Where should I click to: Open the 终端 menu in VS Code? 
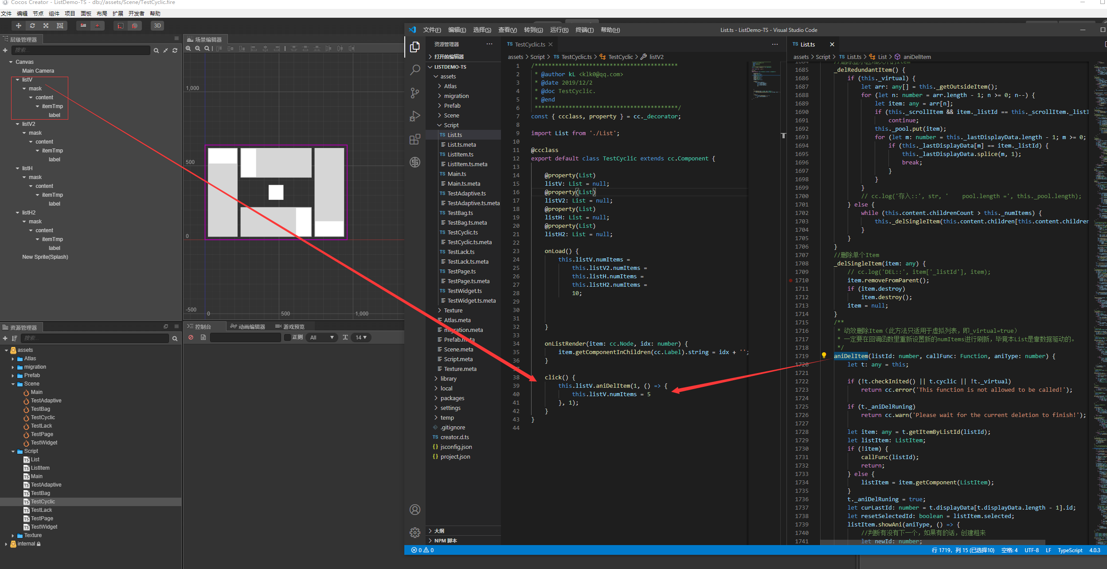[x=584, y=30]
